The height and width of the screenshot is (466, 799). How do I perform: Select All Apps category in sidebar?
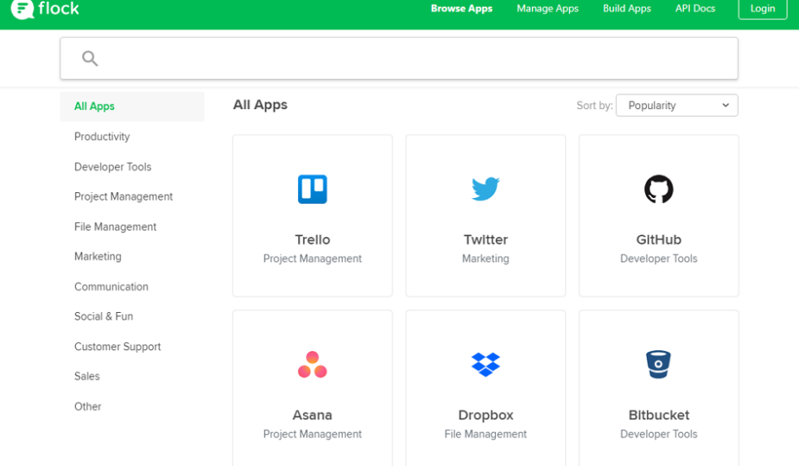[x=132, y=107]
